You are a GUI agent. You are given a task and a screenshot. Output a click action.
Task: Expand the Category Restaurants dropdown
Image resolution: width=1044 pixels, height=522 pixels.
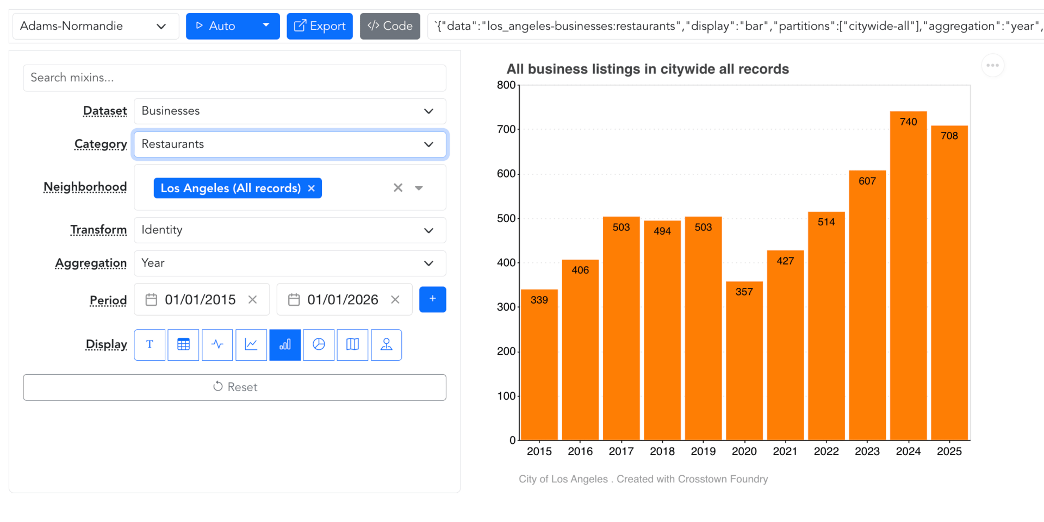(290, 144)
